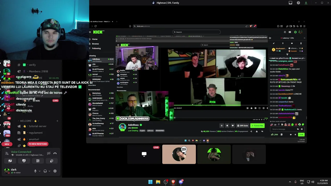This screenshot has height=186, width=331.
Task: Select the green avatar participant tile
Action: pyautogui.click(x=214, y=154)
